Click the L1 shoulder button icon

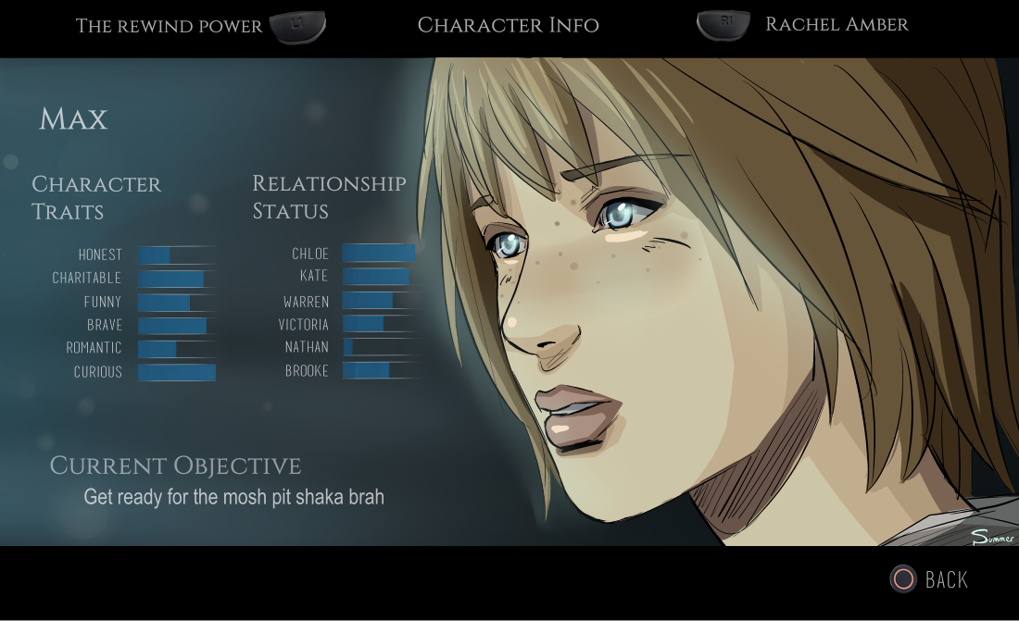(x=297, y=27)
